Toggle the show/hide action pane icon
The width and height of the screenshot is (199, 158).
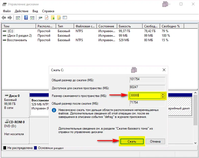[x=32, y=18]
